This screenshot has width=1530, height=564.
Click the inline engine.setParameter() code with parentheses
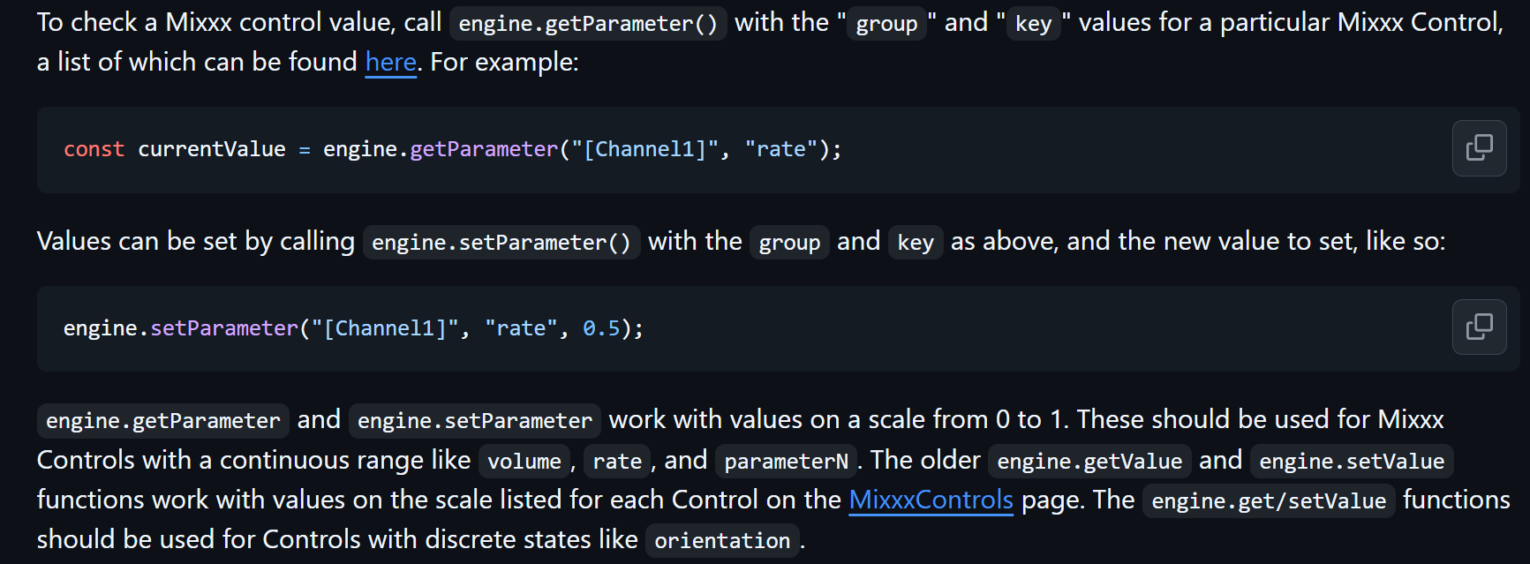(501, 242)
